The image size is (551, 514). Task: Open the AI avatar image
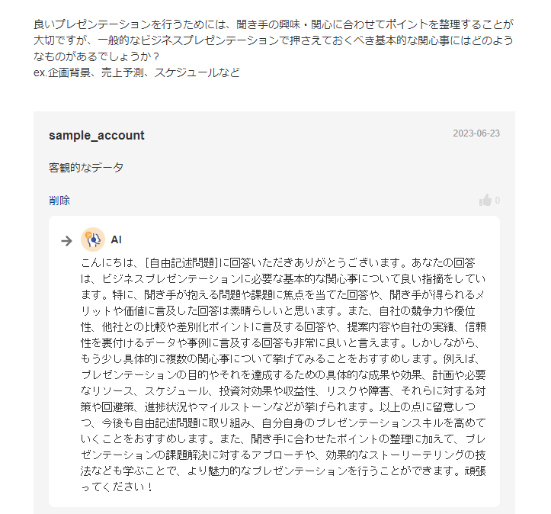92,239
